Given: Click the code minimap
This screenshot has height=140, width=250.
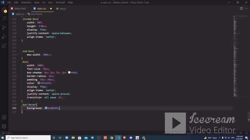Looking at the screenshot, I should pyautogui.click(x=241, y=56).
